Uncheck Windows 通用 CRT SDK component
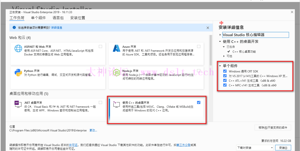300x151 pixels. point(225,71)
